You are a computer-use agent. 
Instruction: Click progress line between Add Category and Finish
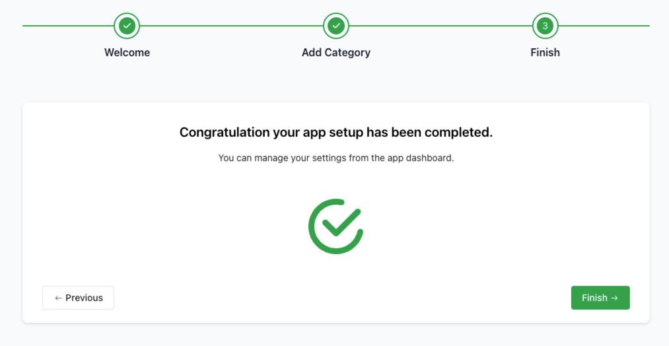coord(440,26)
